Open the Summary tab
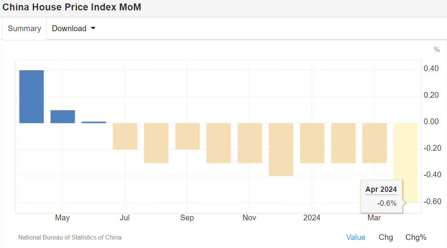The image size is (447, 248). tap(24, 28)
